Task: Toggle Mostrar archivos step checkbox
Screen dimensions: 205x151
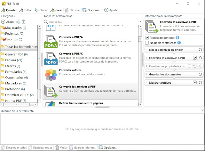Action: click(x=195, y=83)
